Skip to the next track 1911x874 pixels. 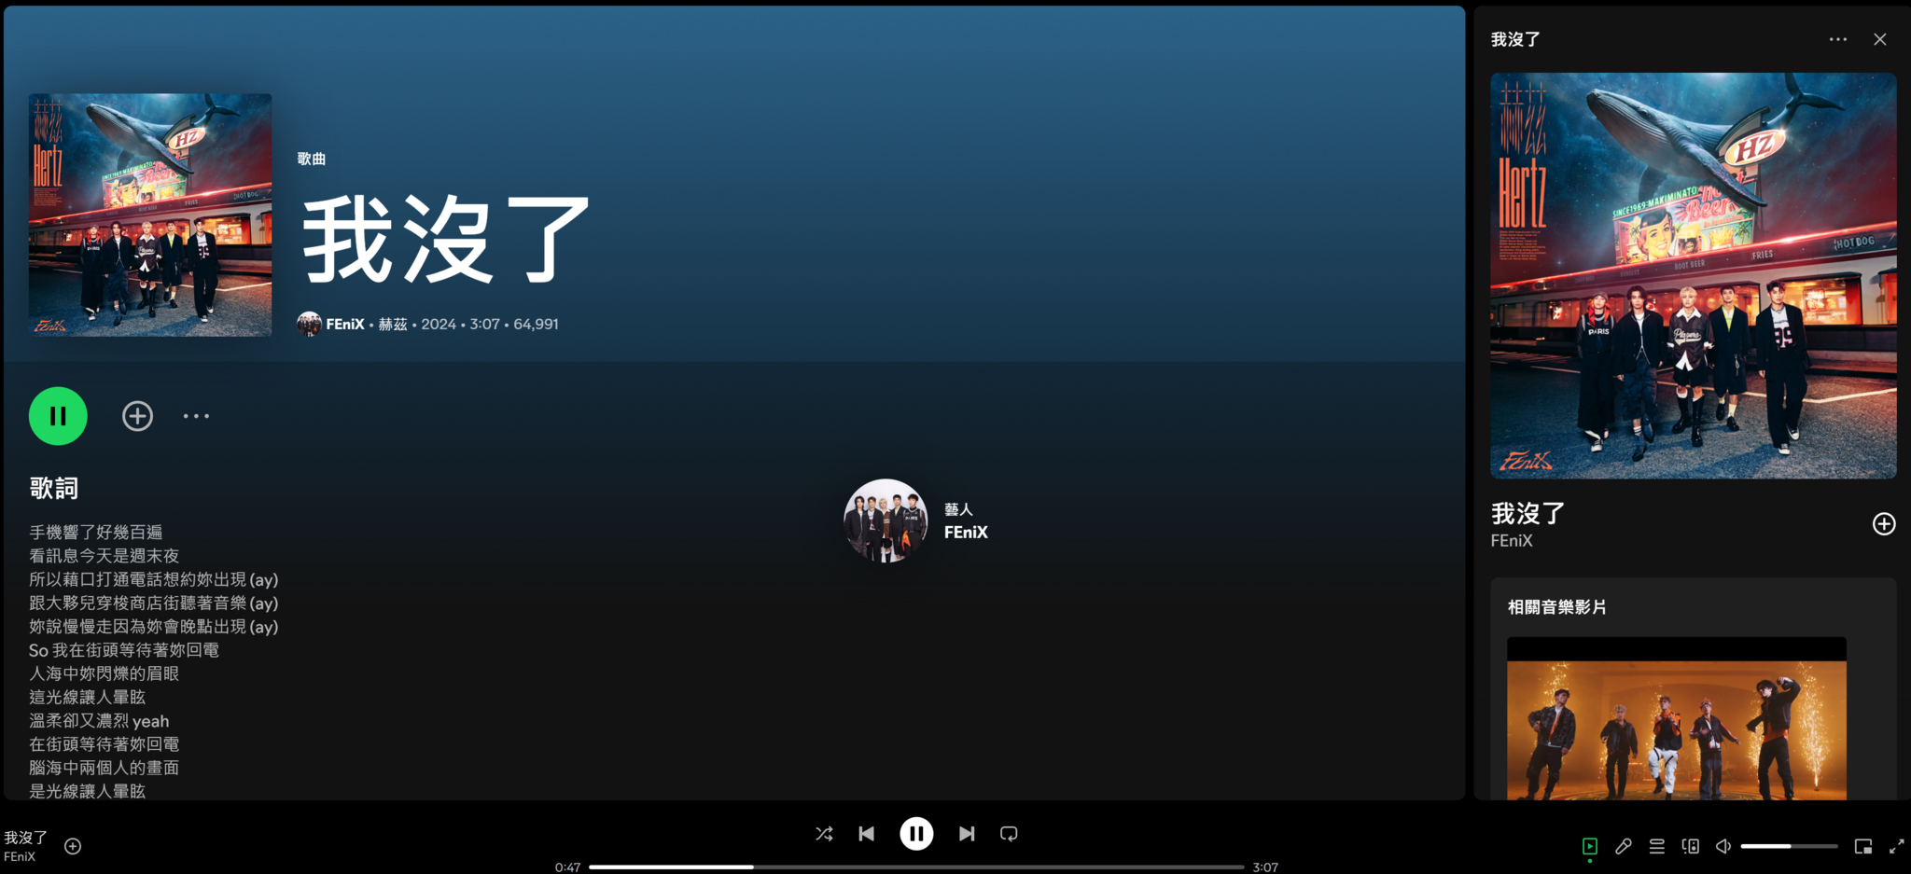967,834
